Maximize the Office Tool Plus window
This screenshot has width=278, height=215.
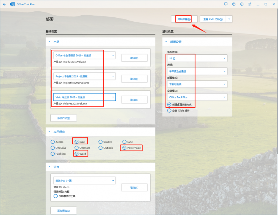point(266,4)
